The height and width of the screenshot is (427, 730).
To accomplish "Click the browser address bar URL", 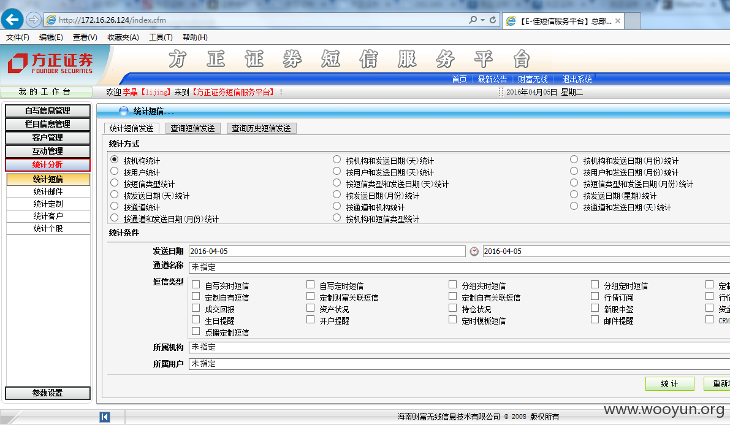I will [x=112, y=20].
